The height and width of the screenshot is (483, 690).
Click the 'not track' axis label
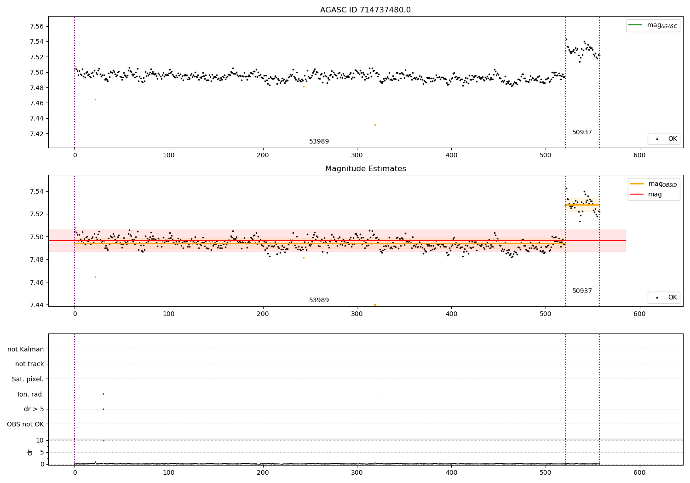(29, 364)
